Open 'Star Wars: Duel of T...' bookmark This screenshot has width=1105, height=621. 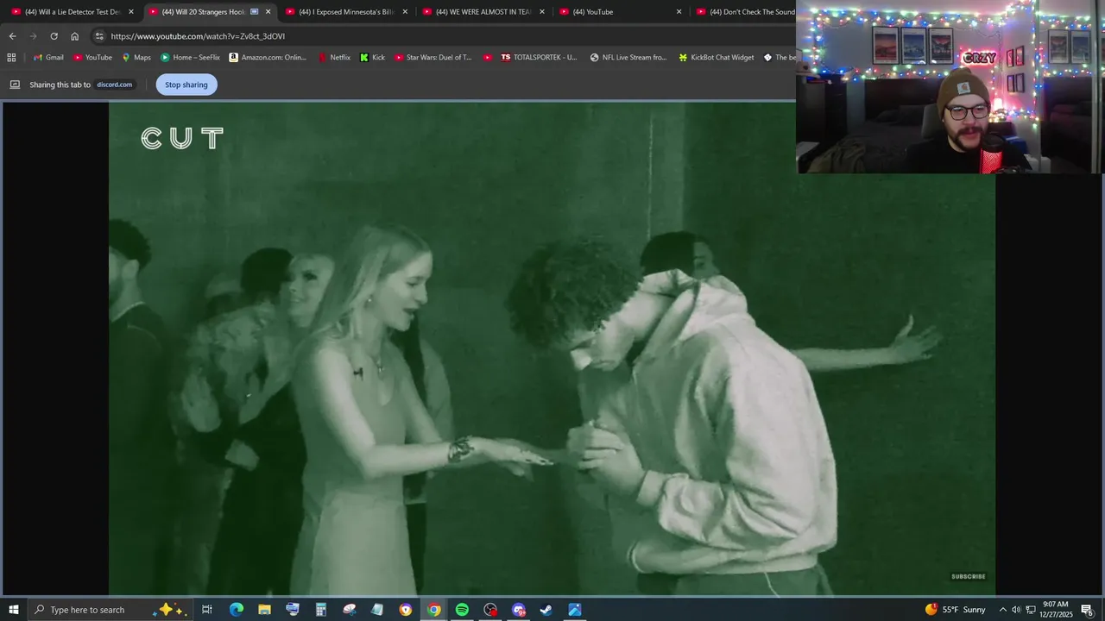coord(433,57)
